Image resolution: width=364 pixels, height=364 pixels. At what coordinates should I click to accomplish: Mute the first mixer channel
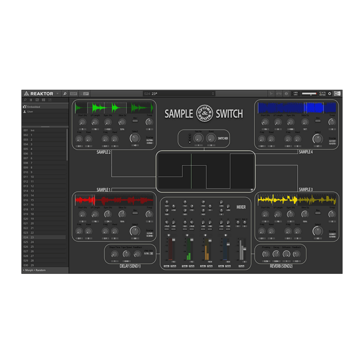coord(173,266)
